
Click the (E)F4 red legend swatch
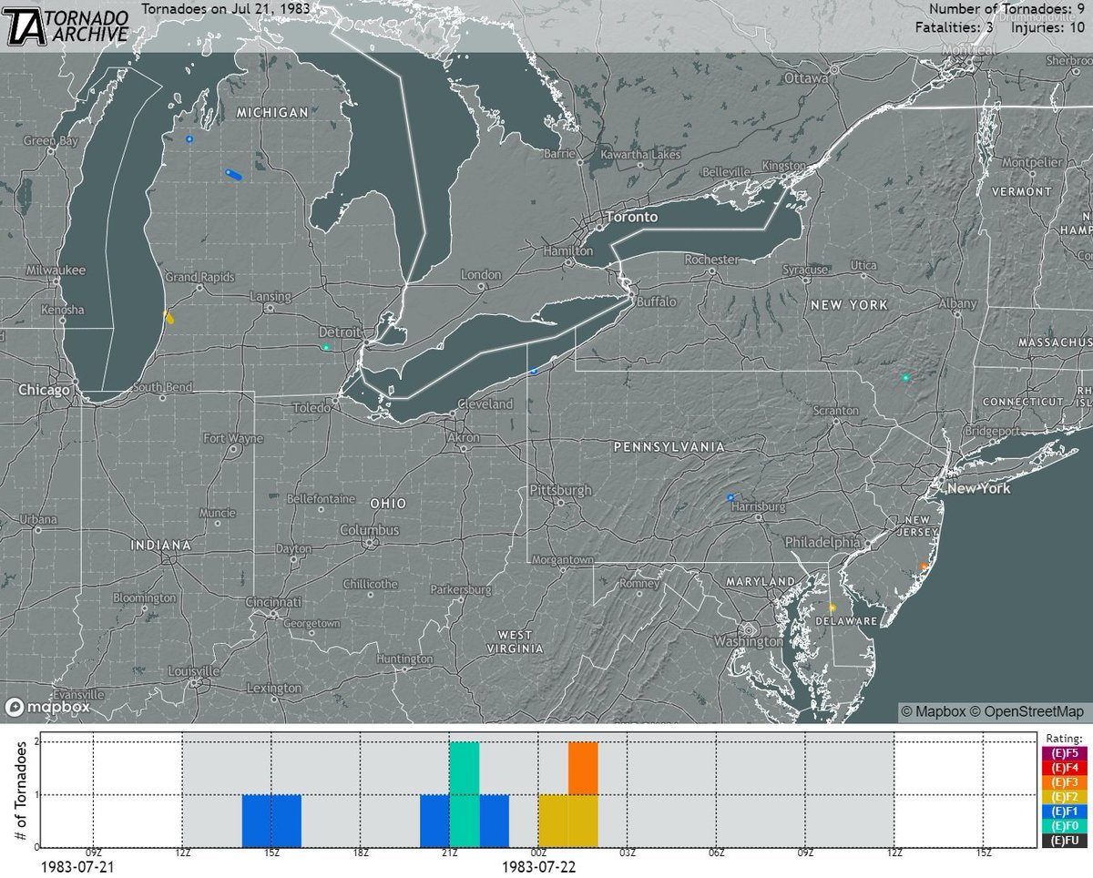click(1063, 768)
